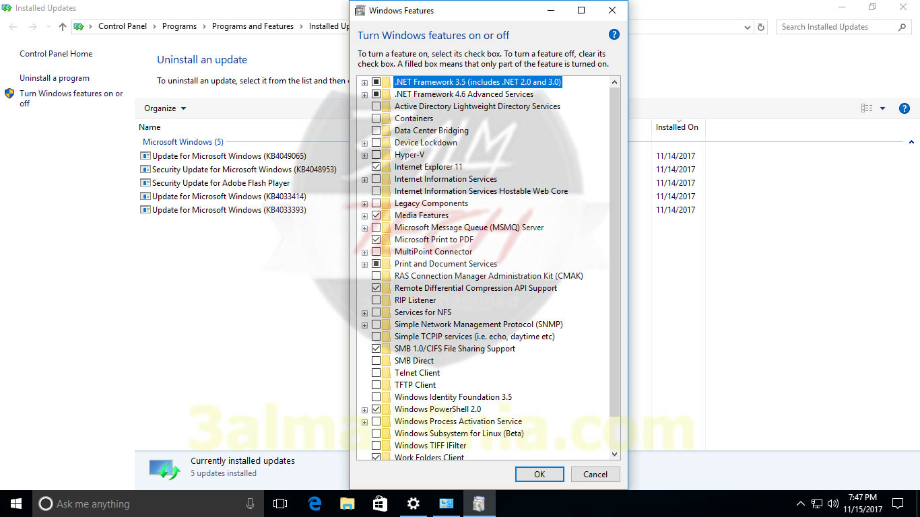Expand .NET Framework 3.5 tree node
This screenshot has width=920, height=517.
tap(365, 83)
